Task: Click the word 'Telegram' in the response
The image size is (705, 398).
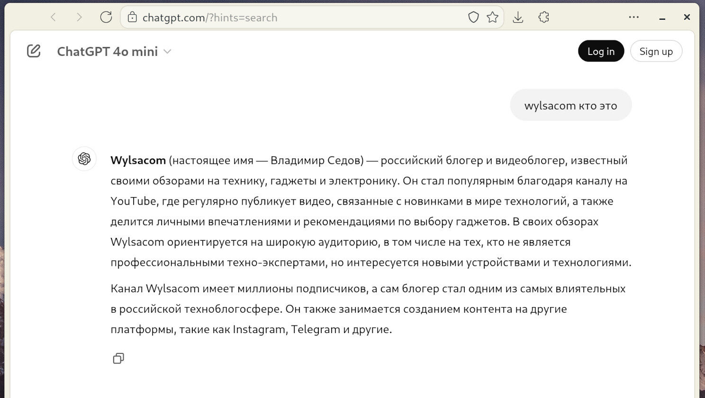Action: click(316, 329)
